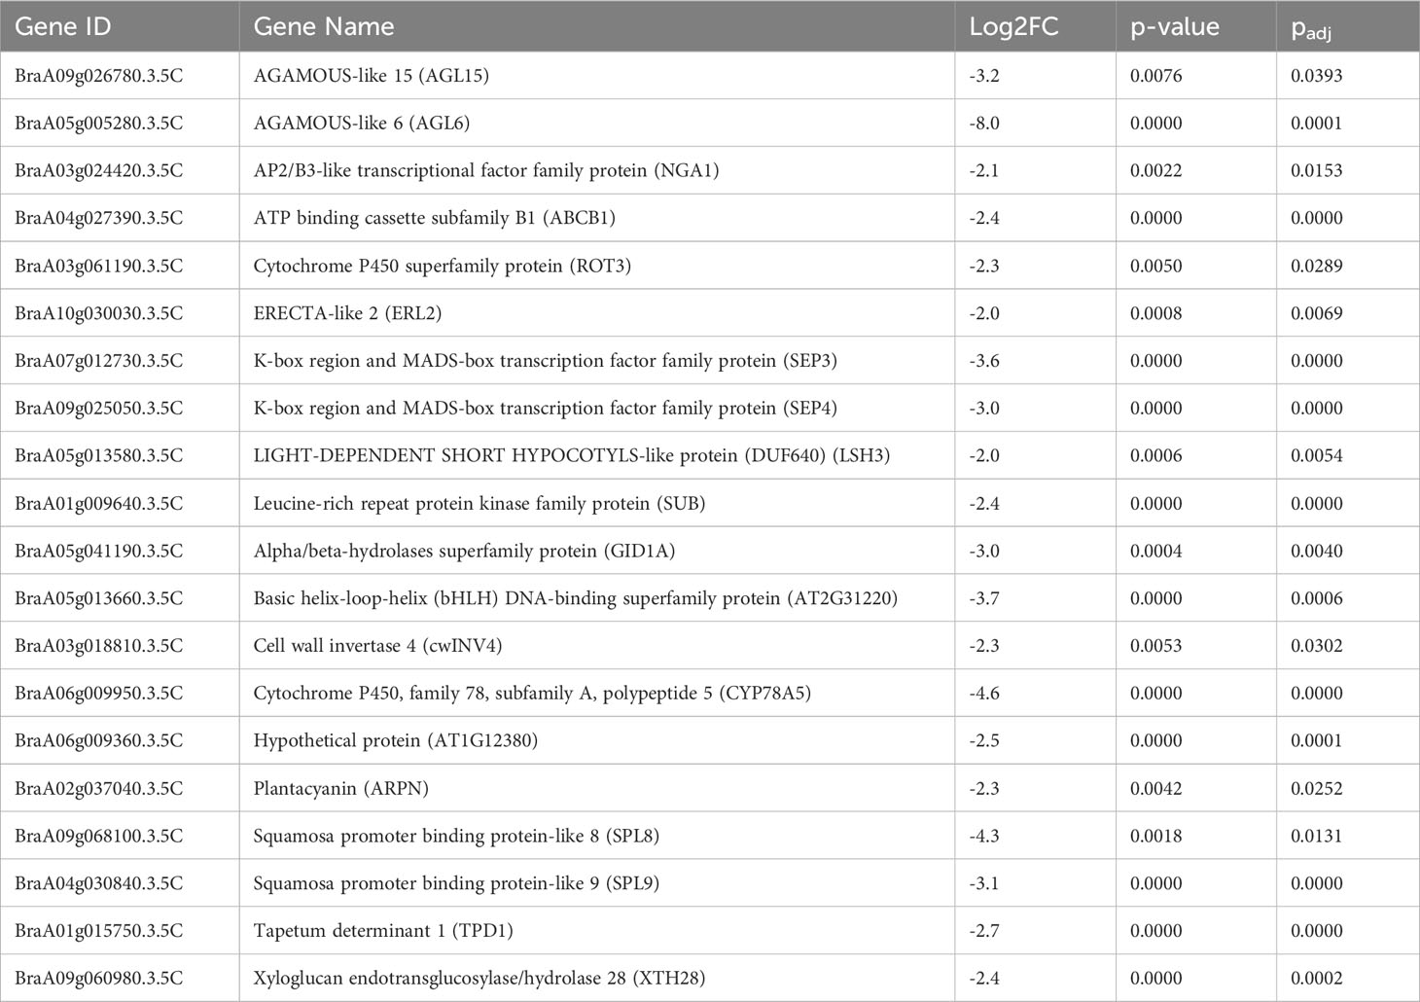Click p-value 0.0050
Viewport: 1420px width, 1002px height.
(1155, 267)
